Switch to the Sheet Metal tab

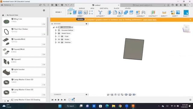[x=104, y=8]
